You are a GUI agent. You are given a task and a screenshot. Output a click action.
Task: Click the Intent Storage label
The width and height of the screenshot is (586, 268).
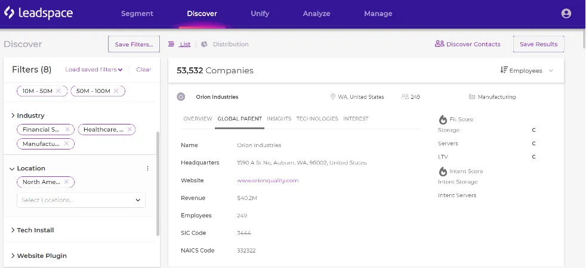[x=458, y=182]
